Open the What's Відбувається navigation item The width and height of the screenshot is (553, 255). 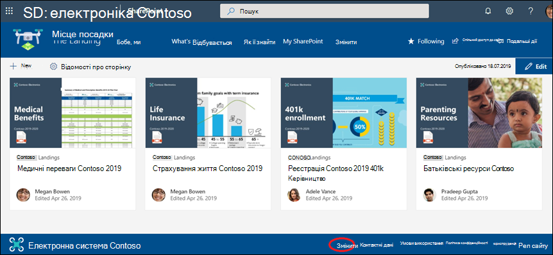(x=201, y=42)
